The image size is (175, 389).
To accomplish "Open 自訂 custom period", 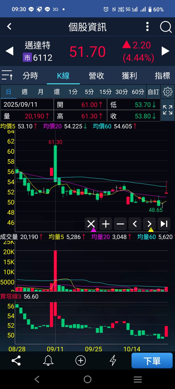I will click(x=153, y=92).
